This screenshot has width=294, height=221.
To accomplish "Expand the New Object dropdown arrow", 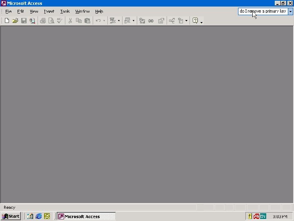I will [x=186, y=20].
